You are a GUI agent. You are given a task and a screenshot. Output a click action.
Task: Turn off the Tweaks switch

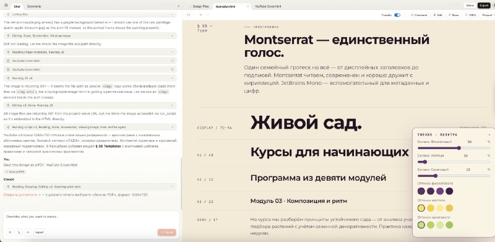[397, 15]
